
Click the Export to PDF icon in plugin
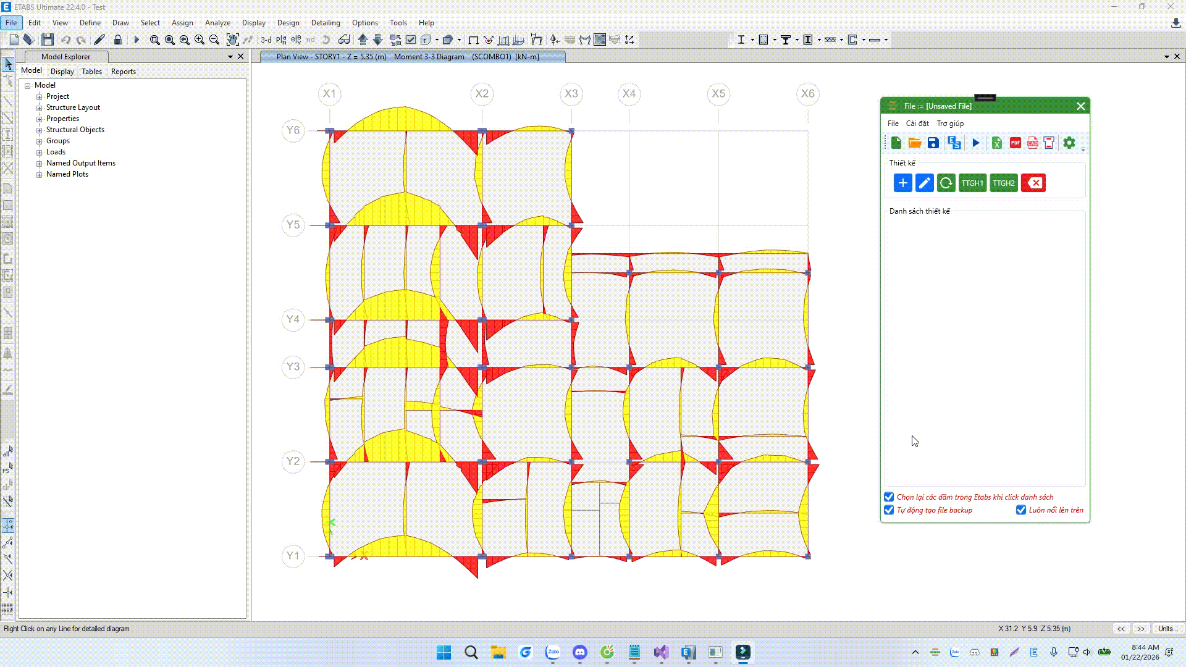tap(1015, 143)
